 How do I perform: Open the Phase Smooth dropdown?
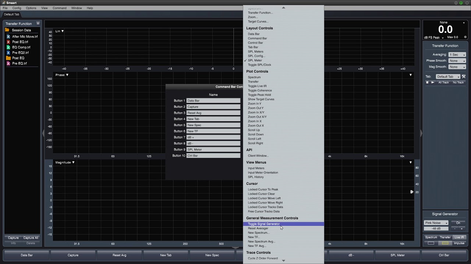tap(457, 61)
